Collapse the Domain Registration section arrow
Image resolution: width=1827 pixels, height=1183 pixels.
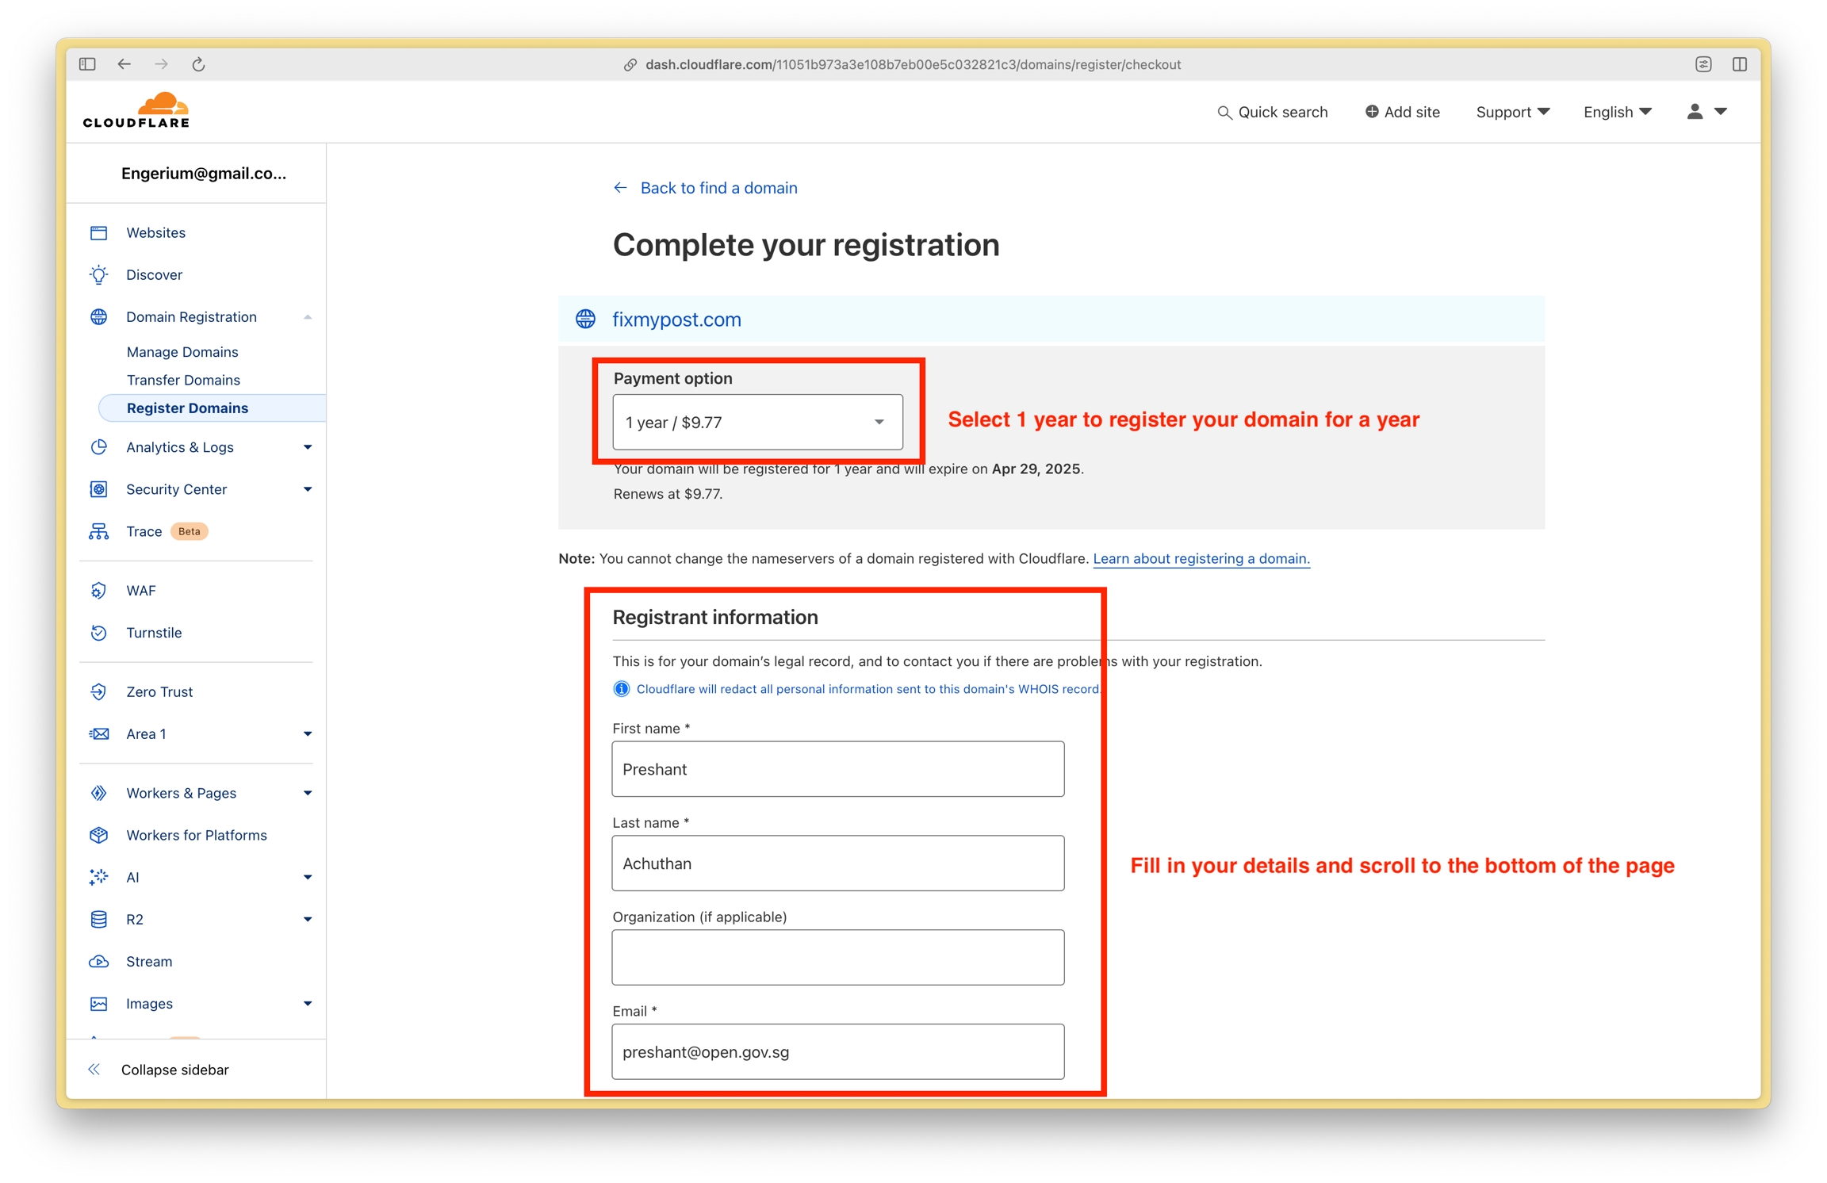pyautogui.click(x=308, y=317)
